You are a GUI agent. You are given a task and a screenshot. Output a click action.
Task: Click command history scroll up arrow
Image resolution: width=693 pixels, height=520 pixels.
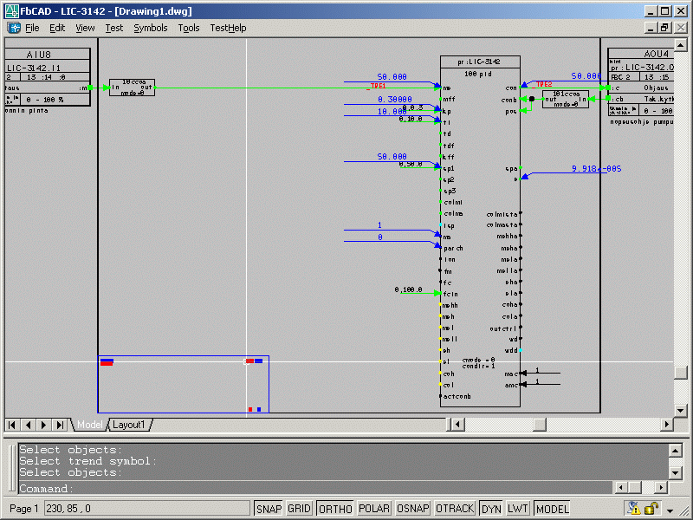click(675, 451)
